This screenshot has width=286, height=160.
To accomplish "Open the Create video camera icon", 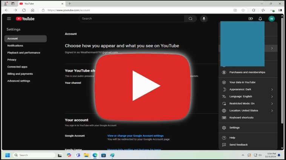I will 251,18.
